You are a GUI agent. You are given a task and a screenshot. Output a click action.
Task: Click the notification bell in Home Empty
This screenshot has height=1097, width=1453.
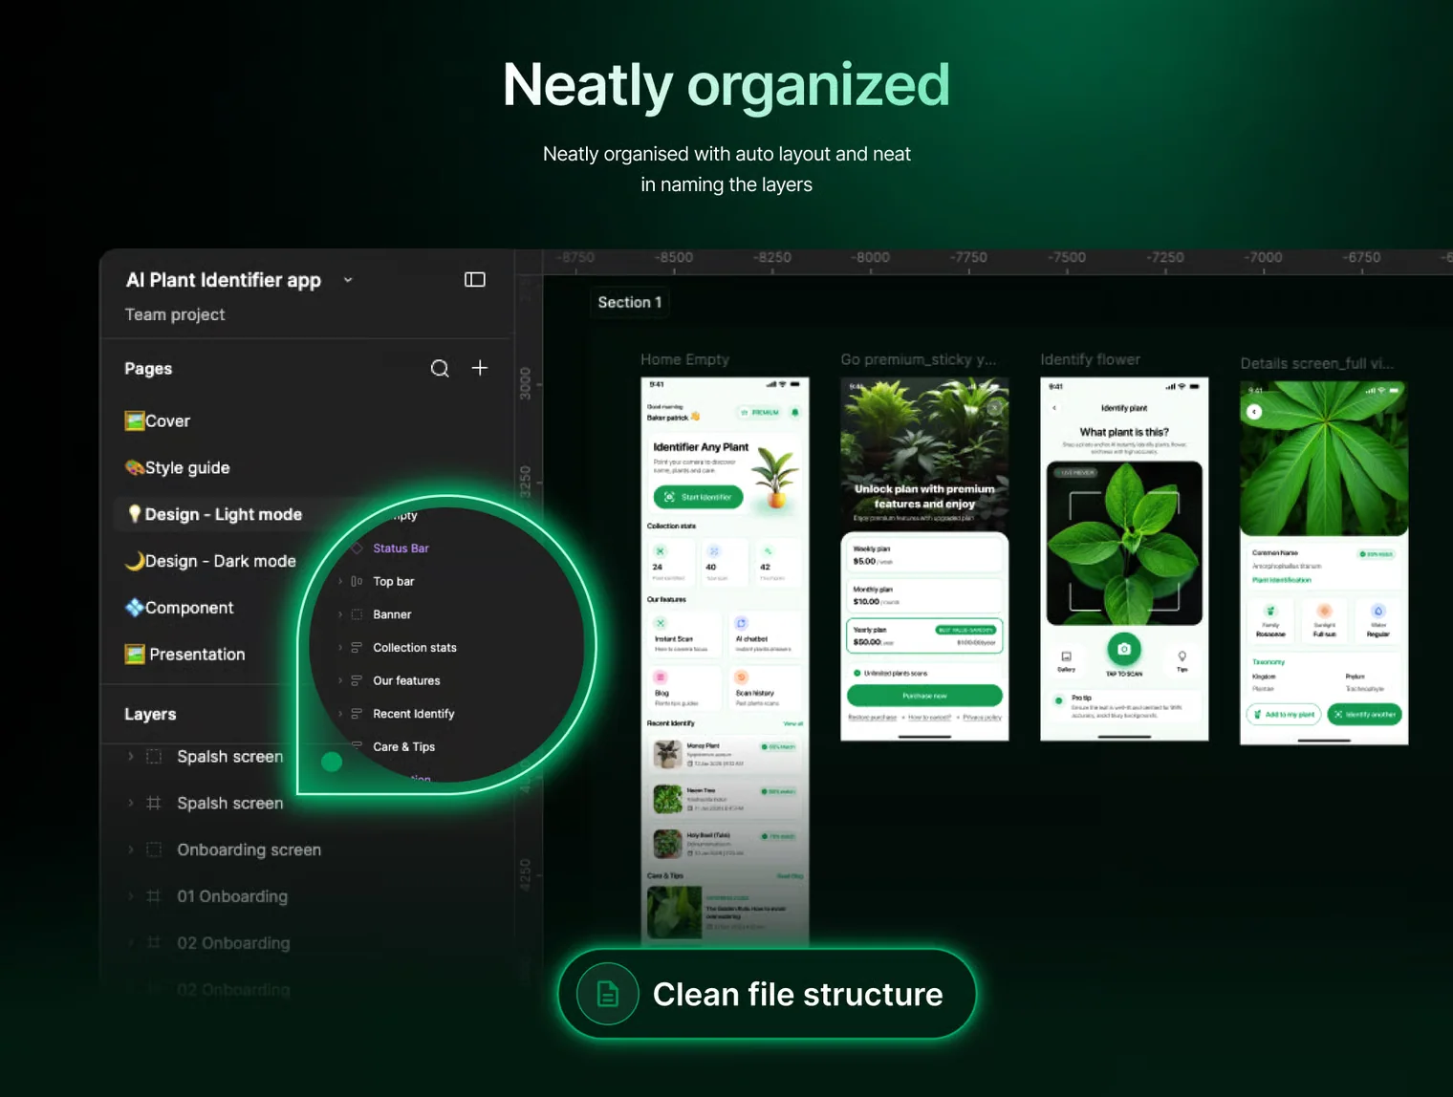[794, 413]
